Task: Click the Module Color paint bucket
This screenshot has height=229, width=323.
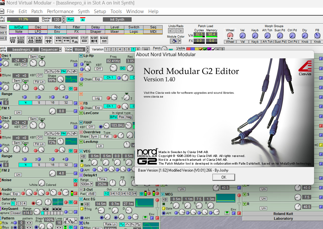Action: [174, 41]
